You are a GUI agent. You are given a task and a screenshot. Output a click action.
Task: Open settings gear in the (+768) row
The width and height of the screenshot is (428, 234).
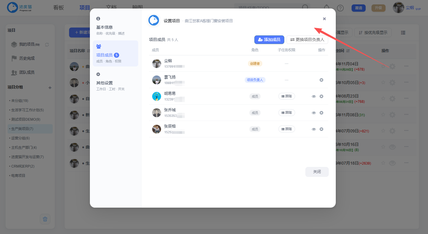[x=392, y=99]
